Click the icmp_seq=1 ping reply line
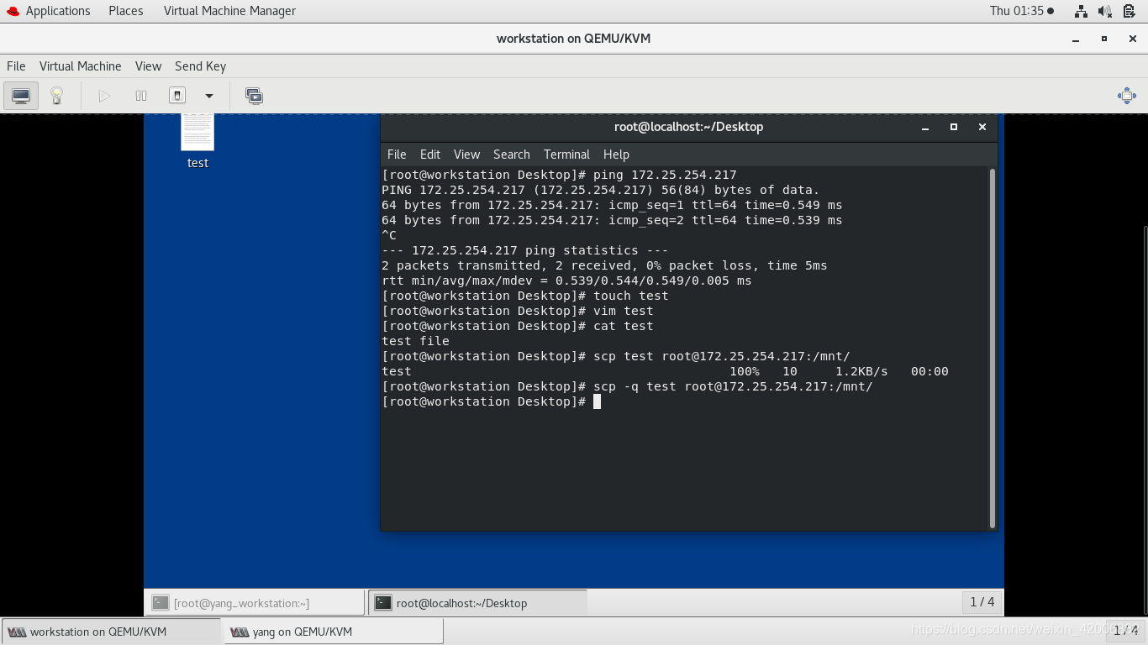The height and width of the screenshot is (645, 1148). click(x=612, y=205)
